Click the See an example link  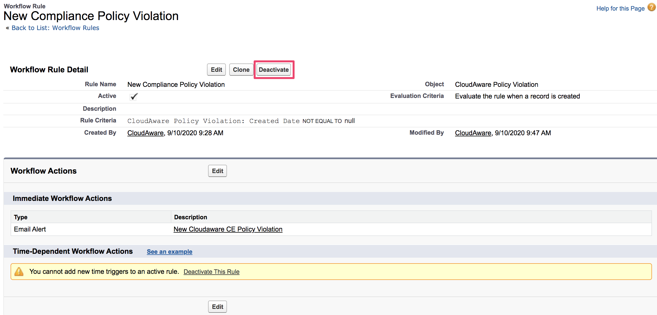tap(169, 252)
